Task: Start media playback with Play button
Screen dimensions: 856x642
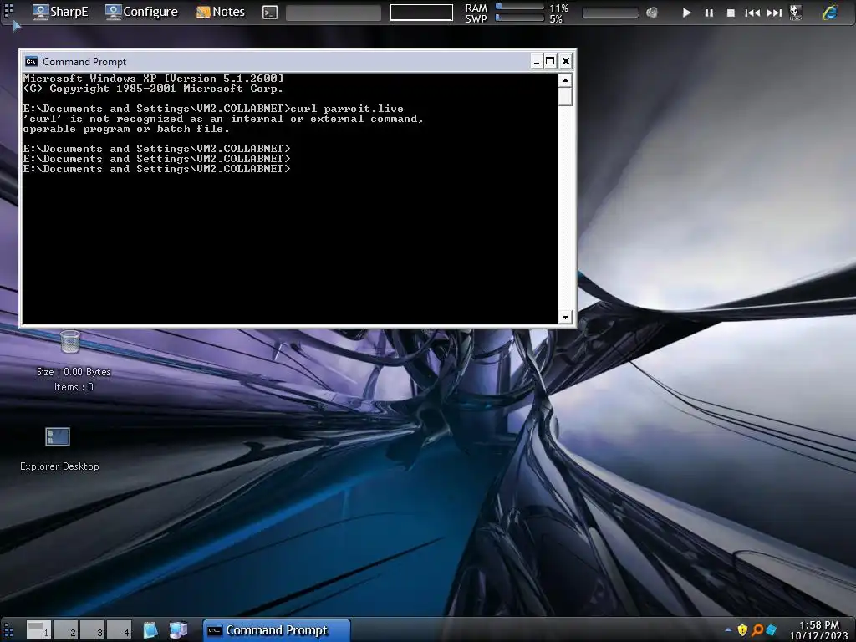Action: 687,13
